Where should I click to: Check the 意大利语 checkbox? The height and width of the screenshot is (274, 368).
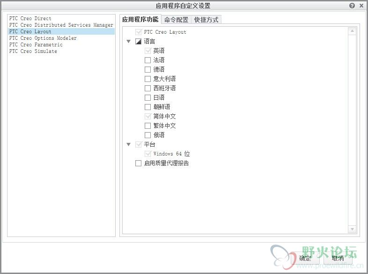pyautogui.click(x=147, y=79)
